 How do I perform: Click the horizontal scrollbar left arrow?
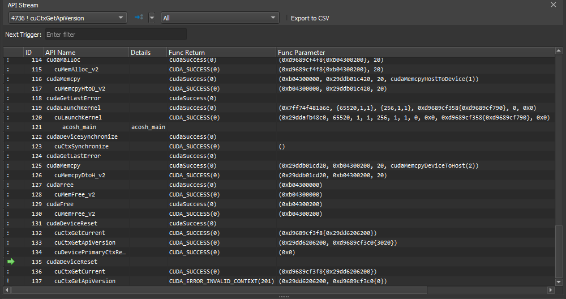[x=7, y=290]
